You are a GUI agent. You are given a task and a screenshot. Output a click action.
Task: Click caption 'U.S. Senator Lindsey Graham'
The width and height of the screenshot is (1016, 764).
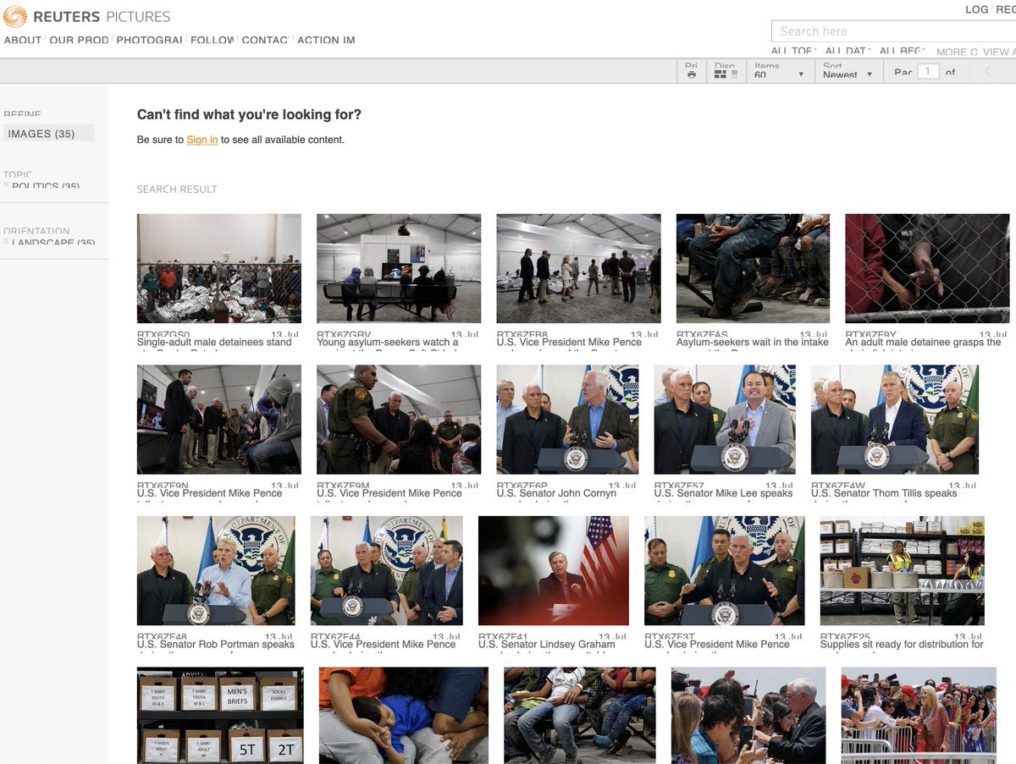tap(547, 644)
